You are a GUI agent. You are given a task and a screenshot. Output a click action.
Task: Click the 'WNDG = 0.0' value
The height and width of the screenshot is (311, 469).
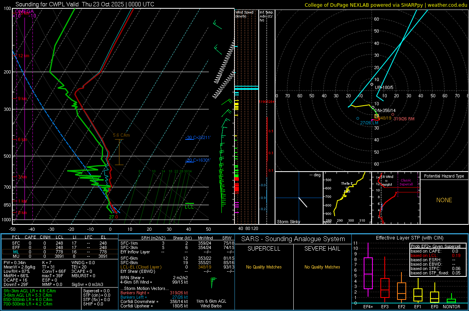tap(83, 263)
